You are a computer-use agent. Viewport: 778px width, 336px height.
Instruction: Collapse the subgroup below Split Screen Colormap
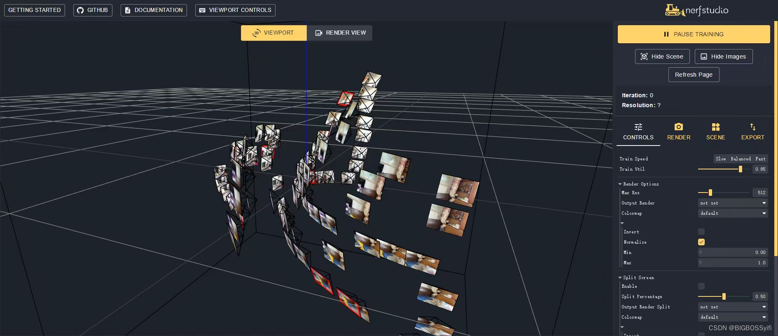[x=622, y=327]
